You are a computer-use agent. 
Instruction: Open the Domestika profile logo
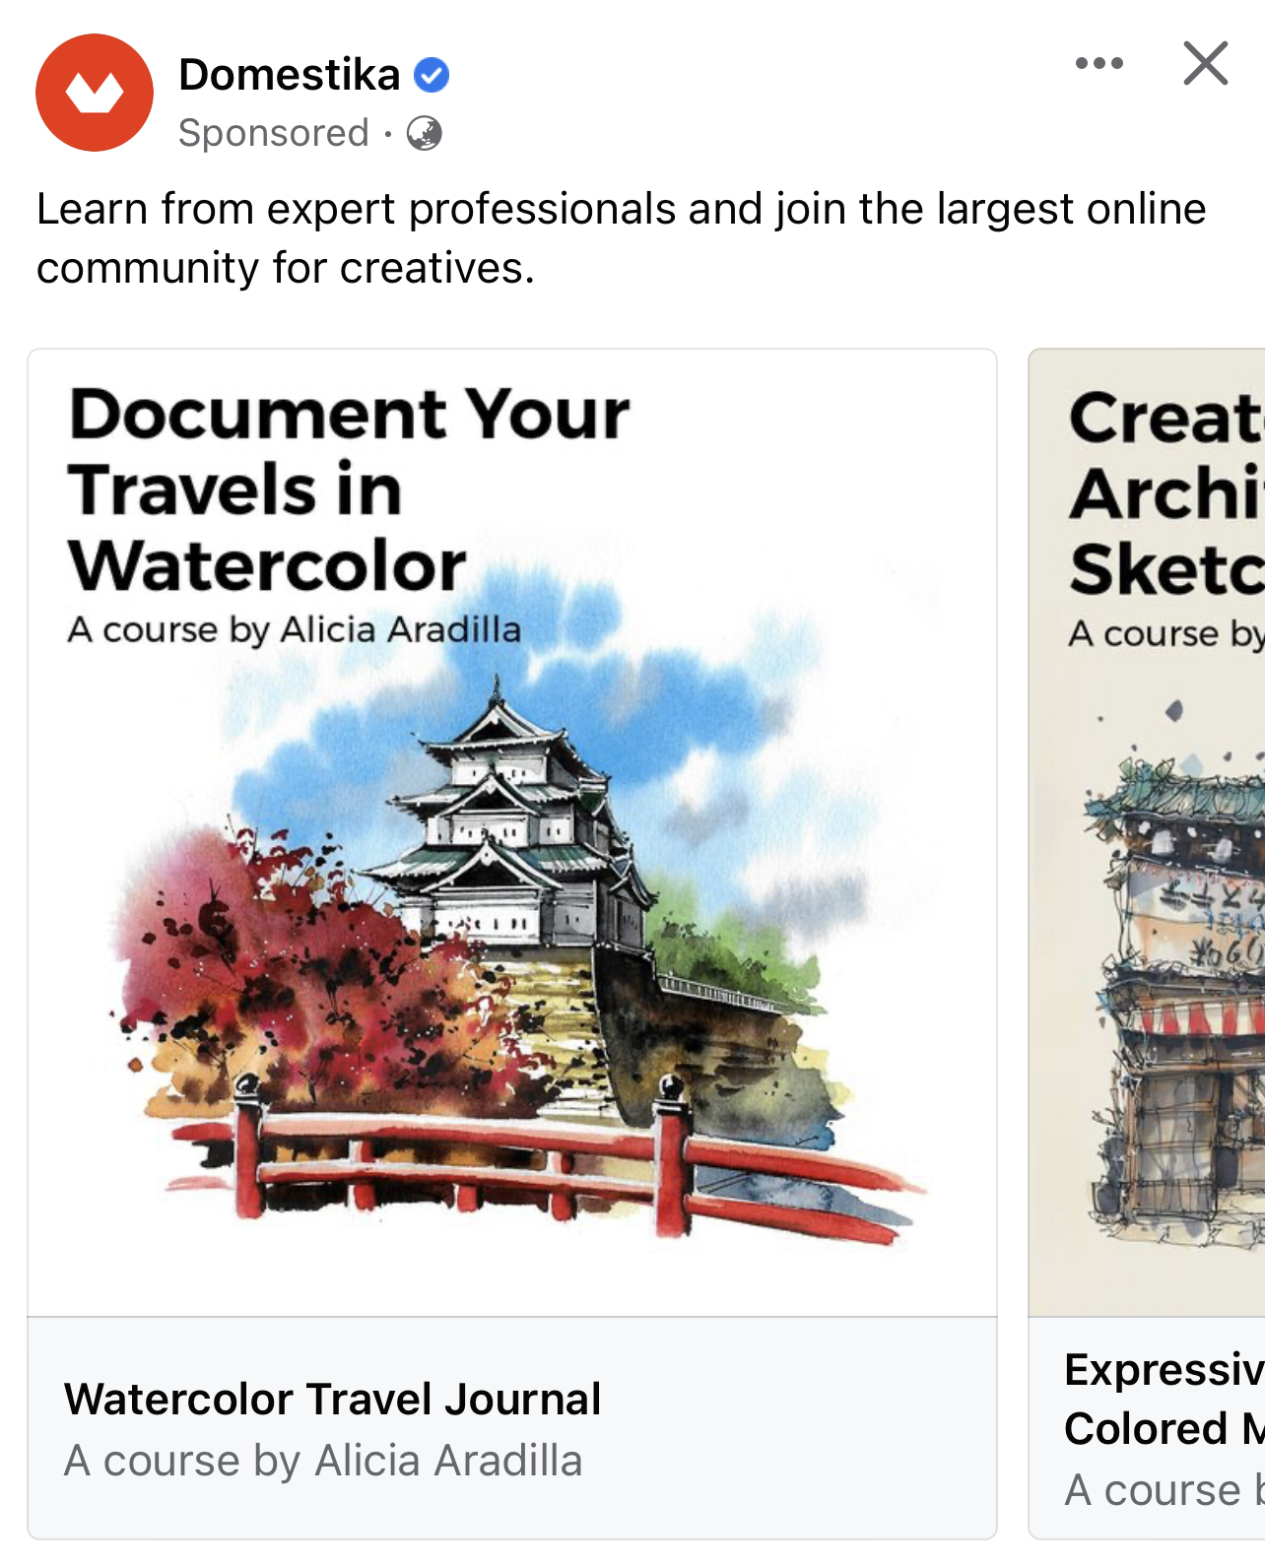(95, 93)
